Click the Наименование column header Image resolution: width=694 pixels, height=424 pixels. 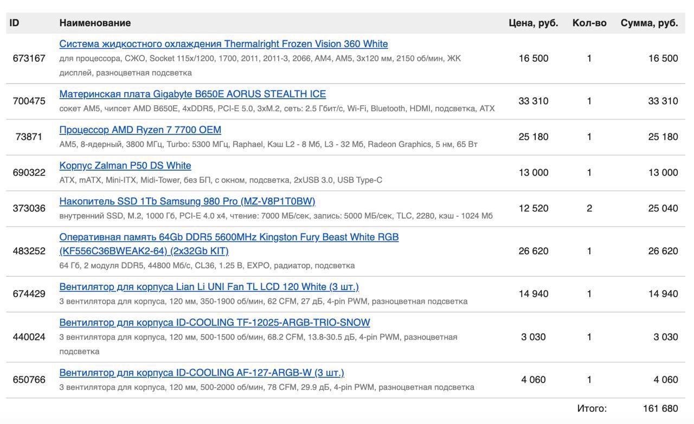(x=95, y=23)
